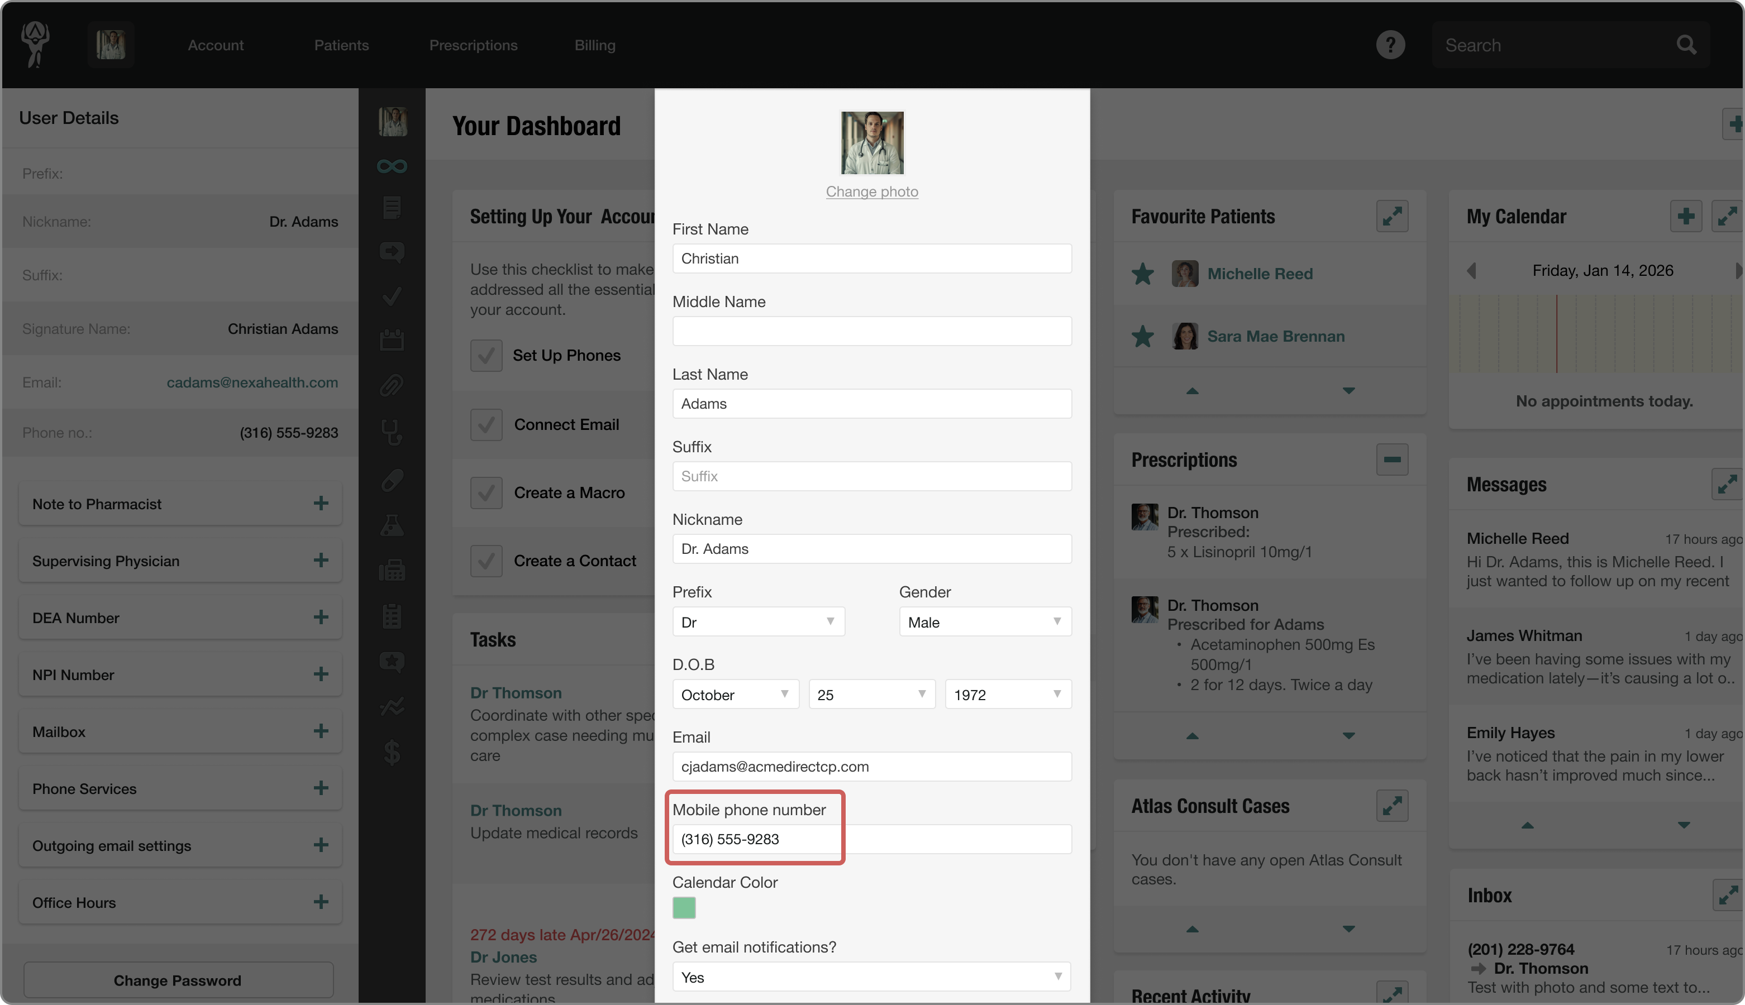Open the lab flask icon in the sidebar
Viewport: 1745px width, 1005px height.
point(392,525)
